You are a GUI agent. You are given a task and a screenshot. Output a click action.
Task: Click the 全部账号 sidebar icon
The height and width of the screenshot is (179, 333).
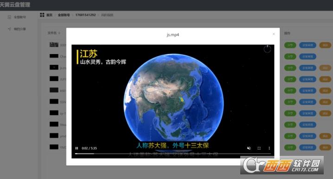[x=9, y=17]
